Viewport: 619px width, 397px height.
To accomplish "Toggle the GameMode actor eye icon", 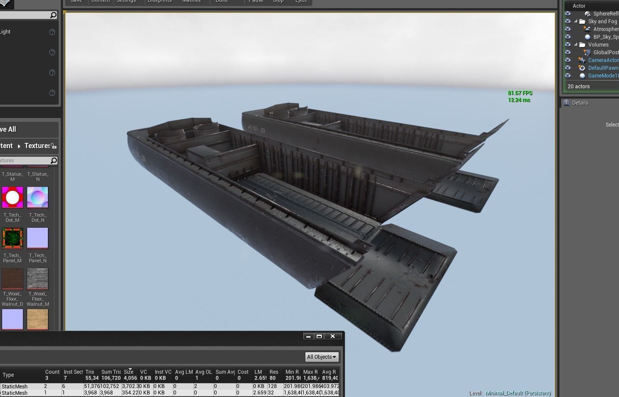I will 568,76.
